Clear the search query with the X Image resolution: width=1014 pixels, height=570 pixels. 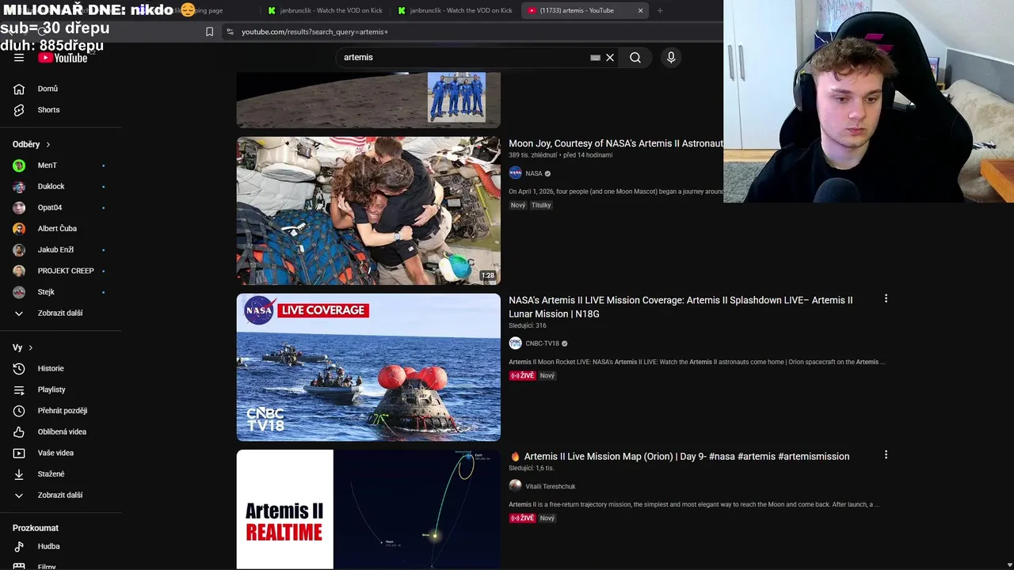pyautogui.click(x=610, y=57)
